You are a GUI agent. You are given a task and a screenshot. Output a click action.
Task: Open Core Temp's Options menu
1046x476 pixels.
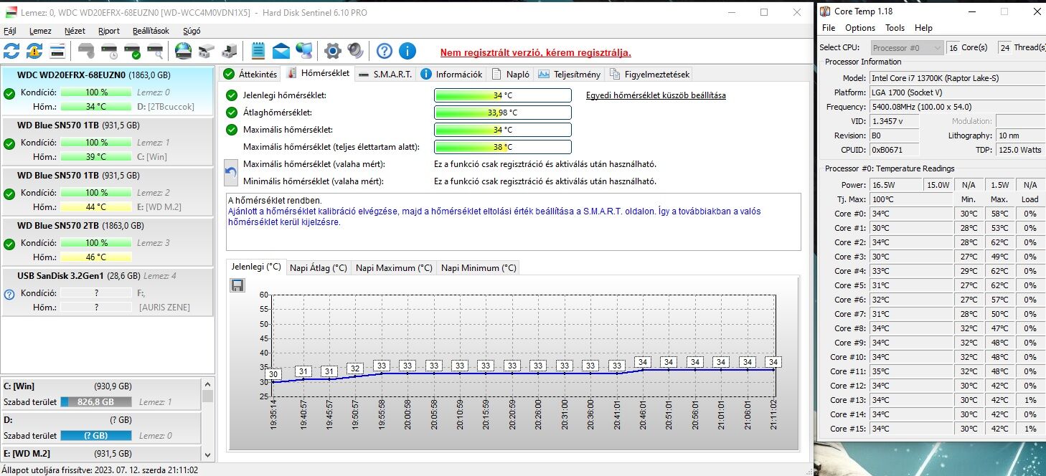[x=859, y=28]
